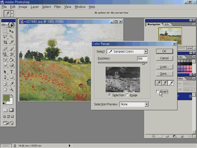Switch to the Info tab
Viewport: 197px width, 148px height.
coord(167,24)
